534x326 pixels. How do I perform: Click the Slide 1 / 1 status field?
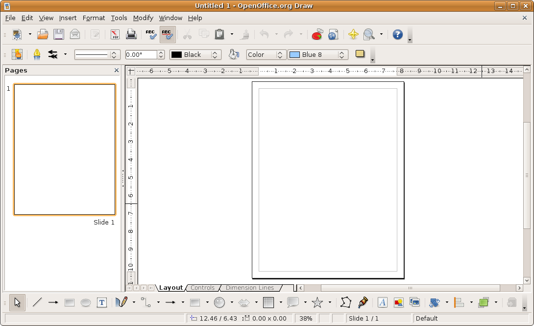(378, 318)
